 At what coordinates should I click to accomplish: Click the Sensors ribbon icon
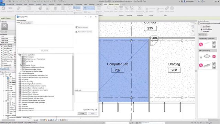pyautogui.click(x=121, y=8)
